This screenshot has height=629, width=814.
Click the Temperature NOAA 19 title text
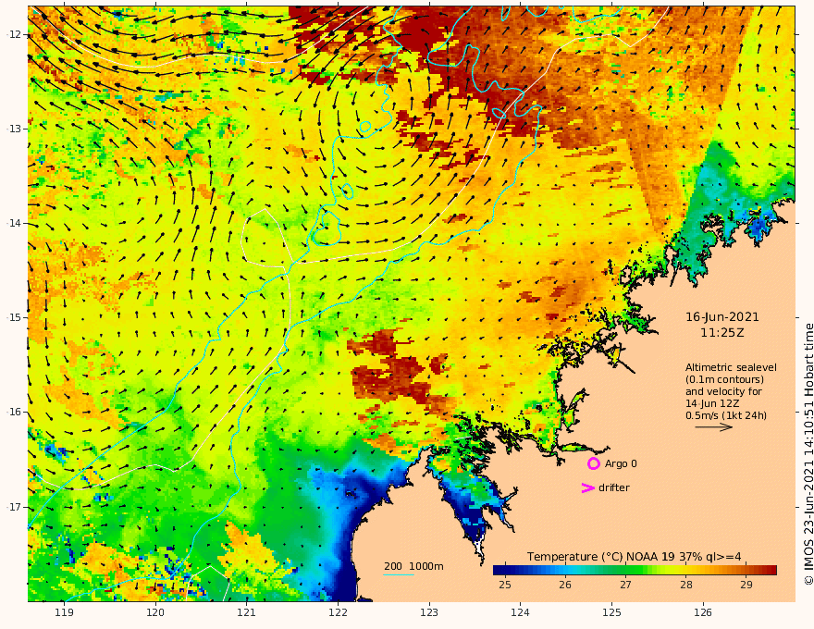point(635,557)
